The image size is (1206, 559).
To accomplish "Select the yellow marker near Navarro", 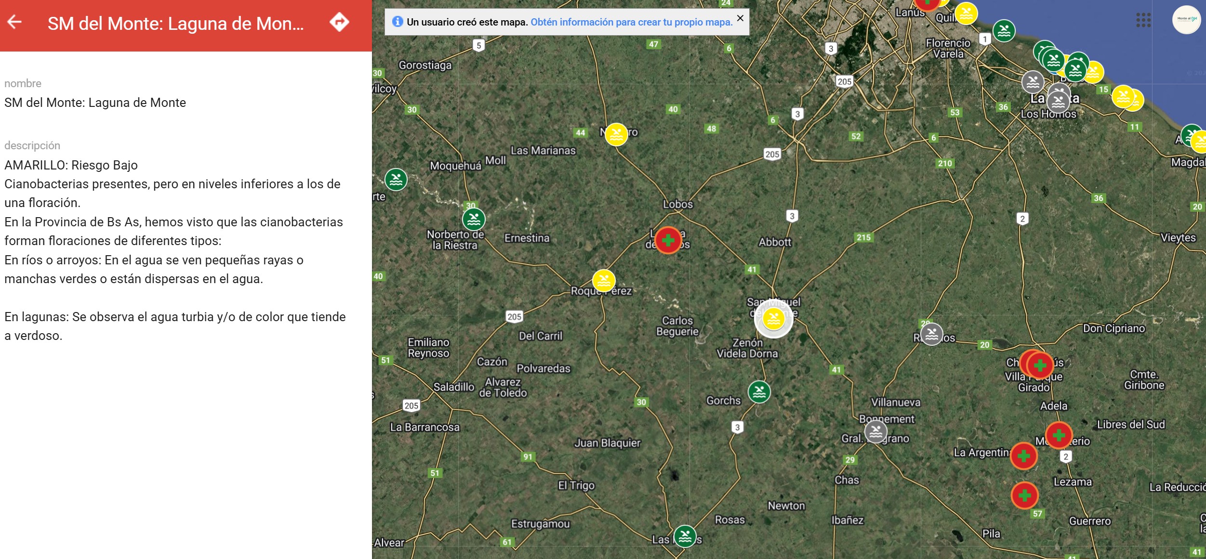I will 616,134.
